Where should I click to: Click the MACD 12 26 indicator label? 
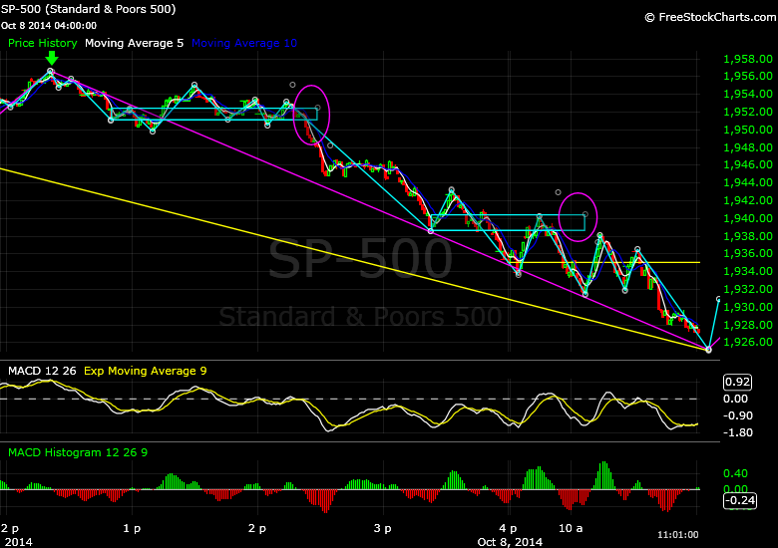pyautogui.click(x=42, y=371)
